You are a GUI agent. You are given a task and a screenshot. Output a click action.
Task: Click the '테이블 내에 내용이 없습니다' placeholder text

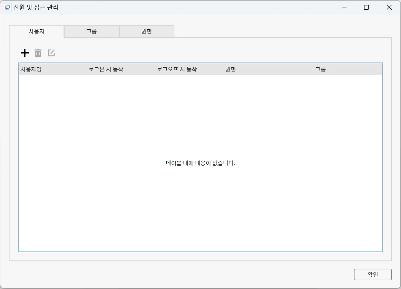(200, 163)
